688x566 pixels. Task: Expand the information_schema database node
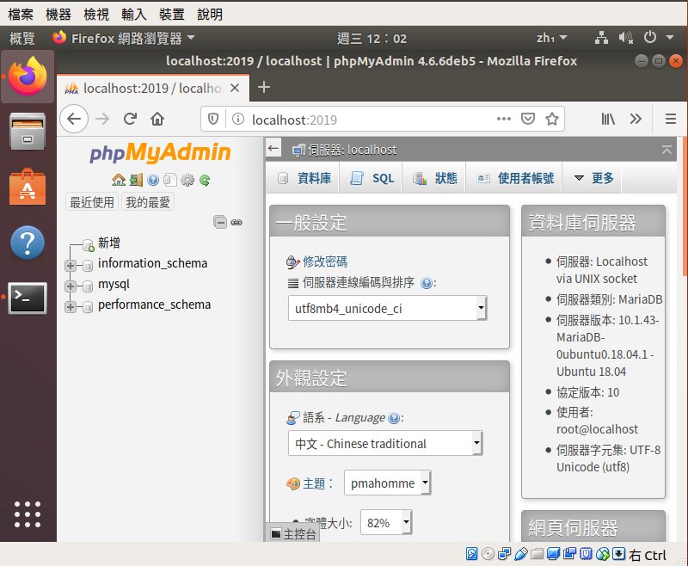click(71, 266)
